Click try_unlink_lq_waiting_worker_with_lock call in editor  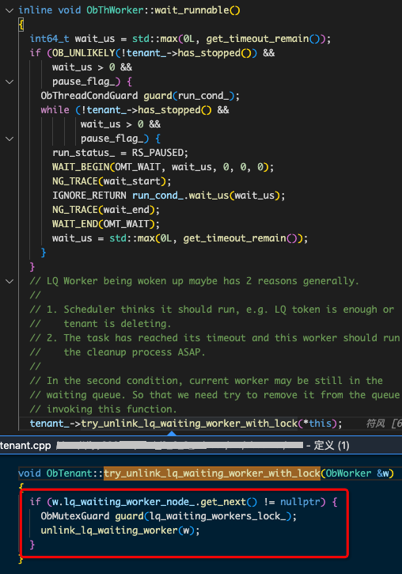189,424
